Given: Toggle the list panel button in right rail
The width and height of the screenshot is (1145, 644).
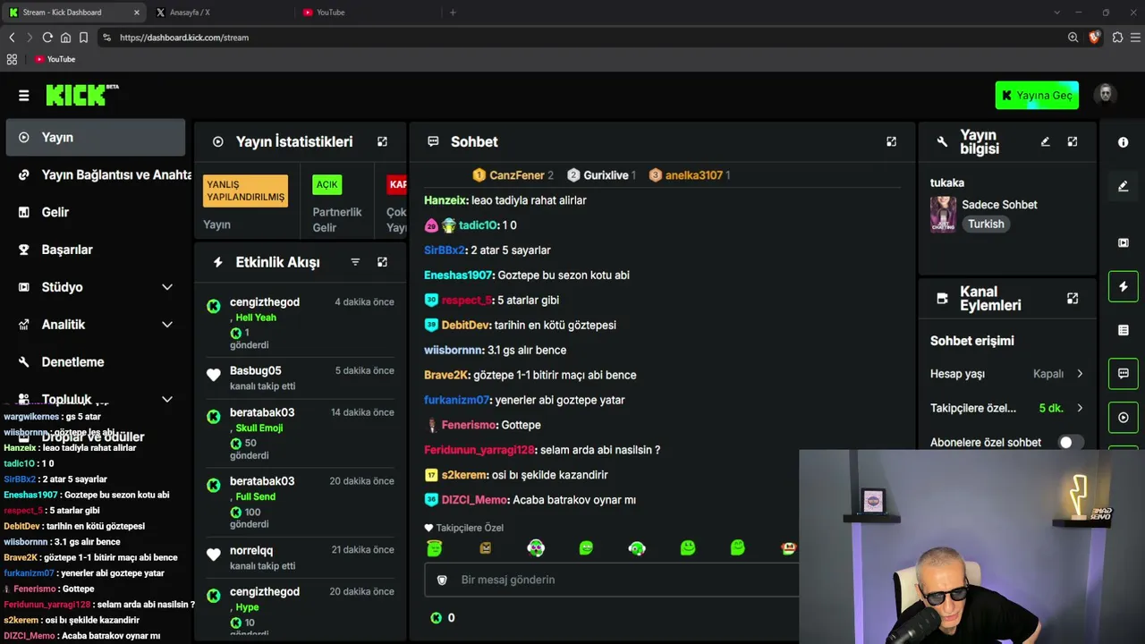Looking at the screenshot, I should 1124,330.
